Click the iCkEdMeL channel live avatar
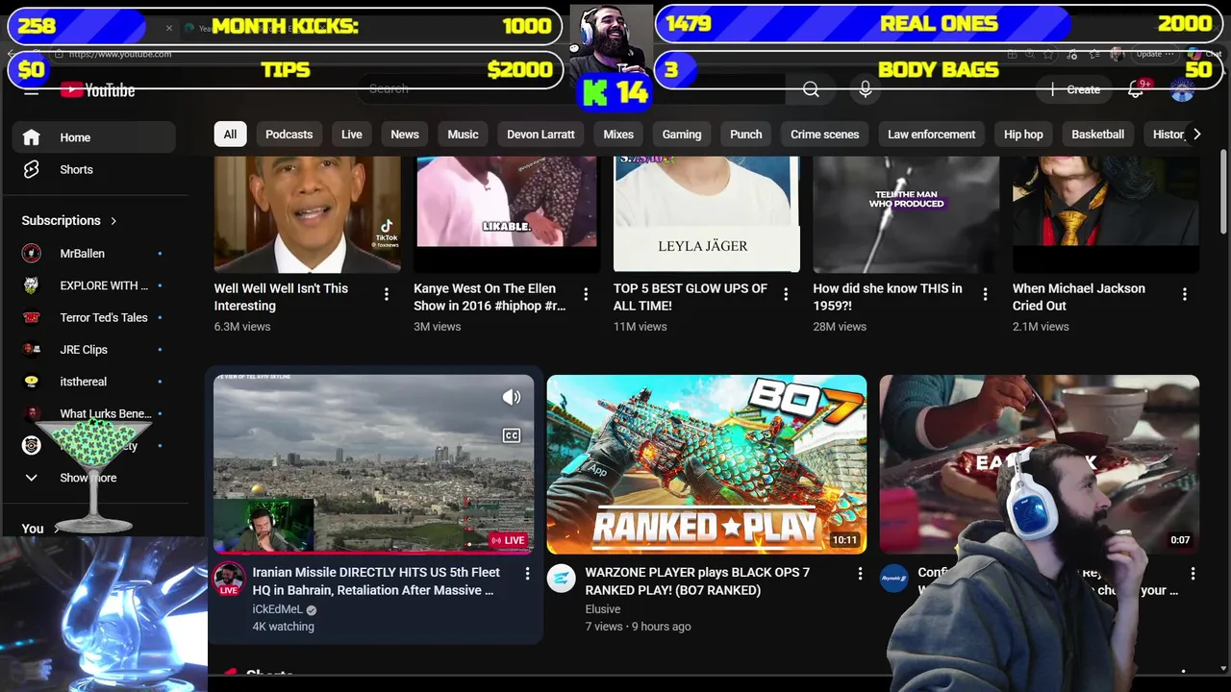The height and width of the screenshot is (692, 1231). [229, 579]
